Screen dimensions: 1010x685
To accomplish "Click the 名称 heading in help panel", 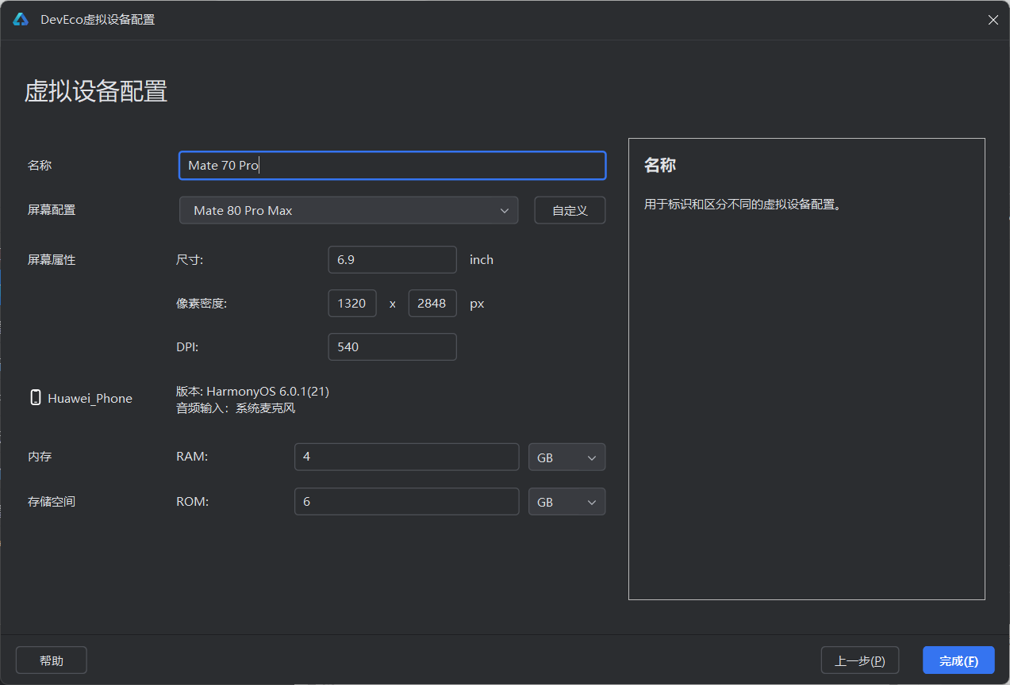I will (x=660, y=166).
